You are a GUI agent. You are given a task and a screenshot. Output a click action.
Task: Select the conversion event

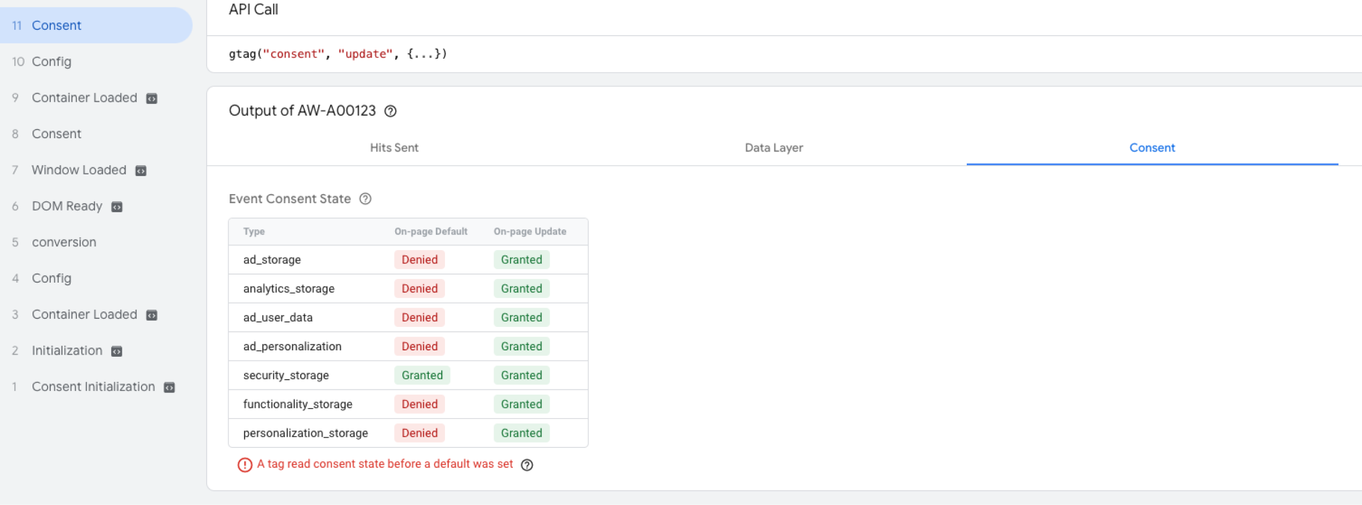64,242
